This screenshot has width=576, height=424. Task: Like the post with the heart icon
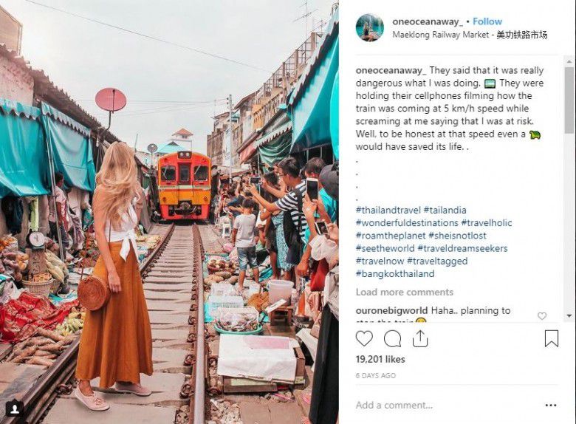click(x=364, y=338)
